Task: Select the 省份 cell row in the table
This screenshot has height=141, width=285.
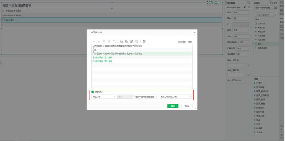Action: pos(112,20)
